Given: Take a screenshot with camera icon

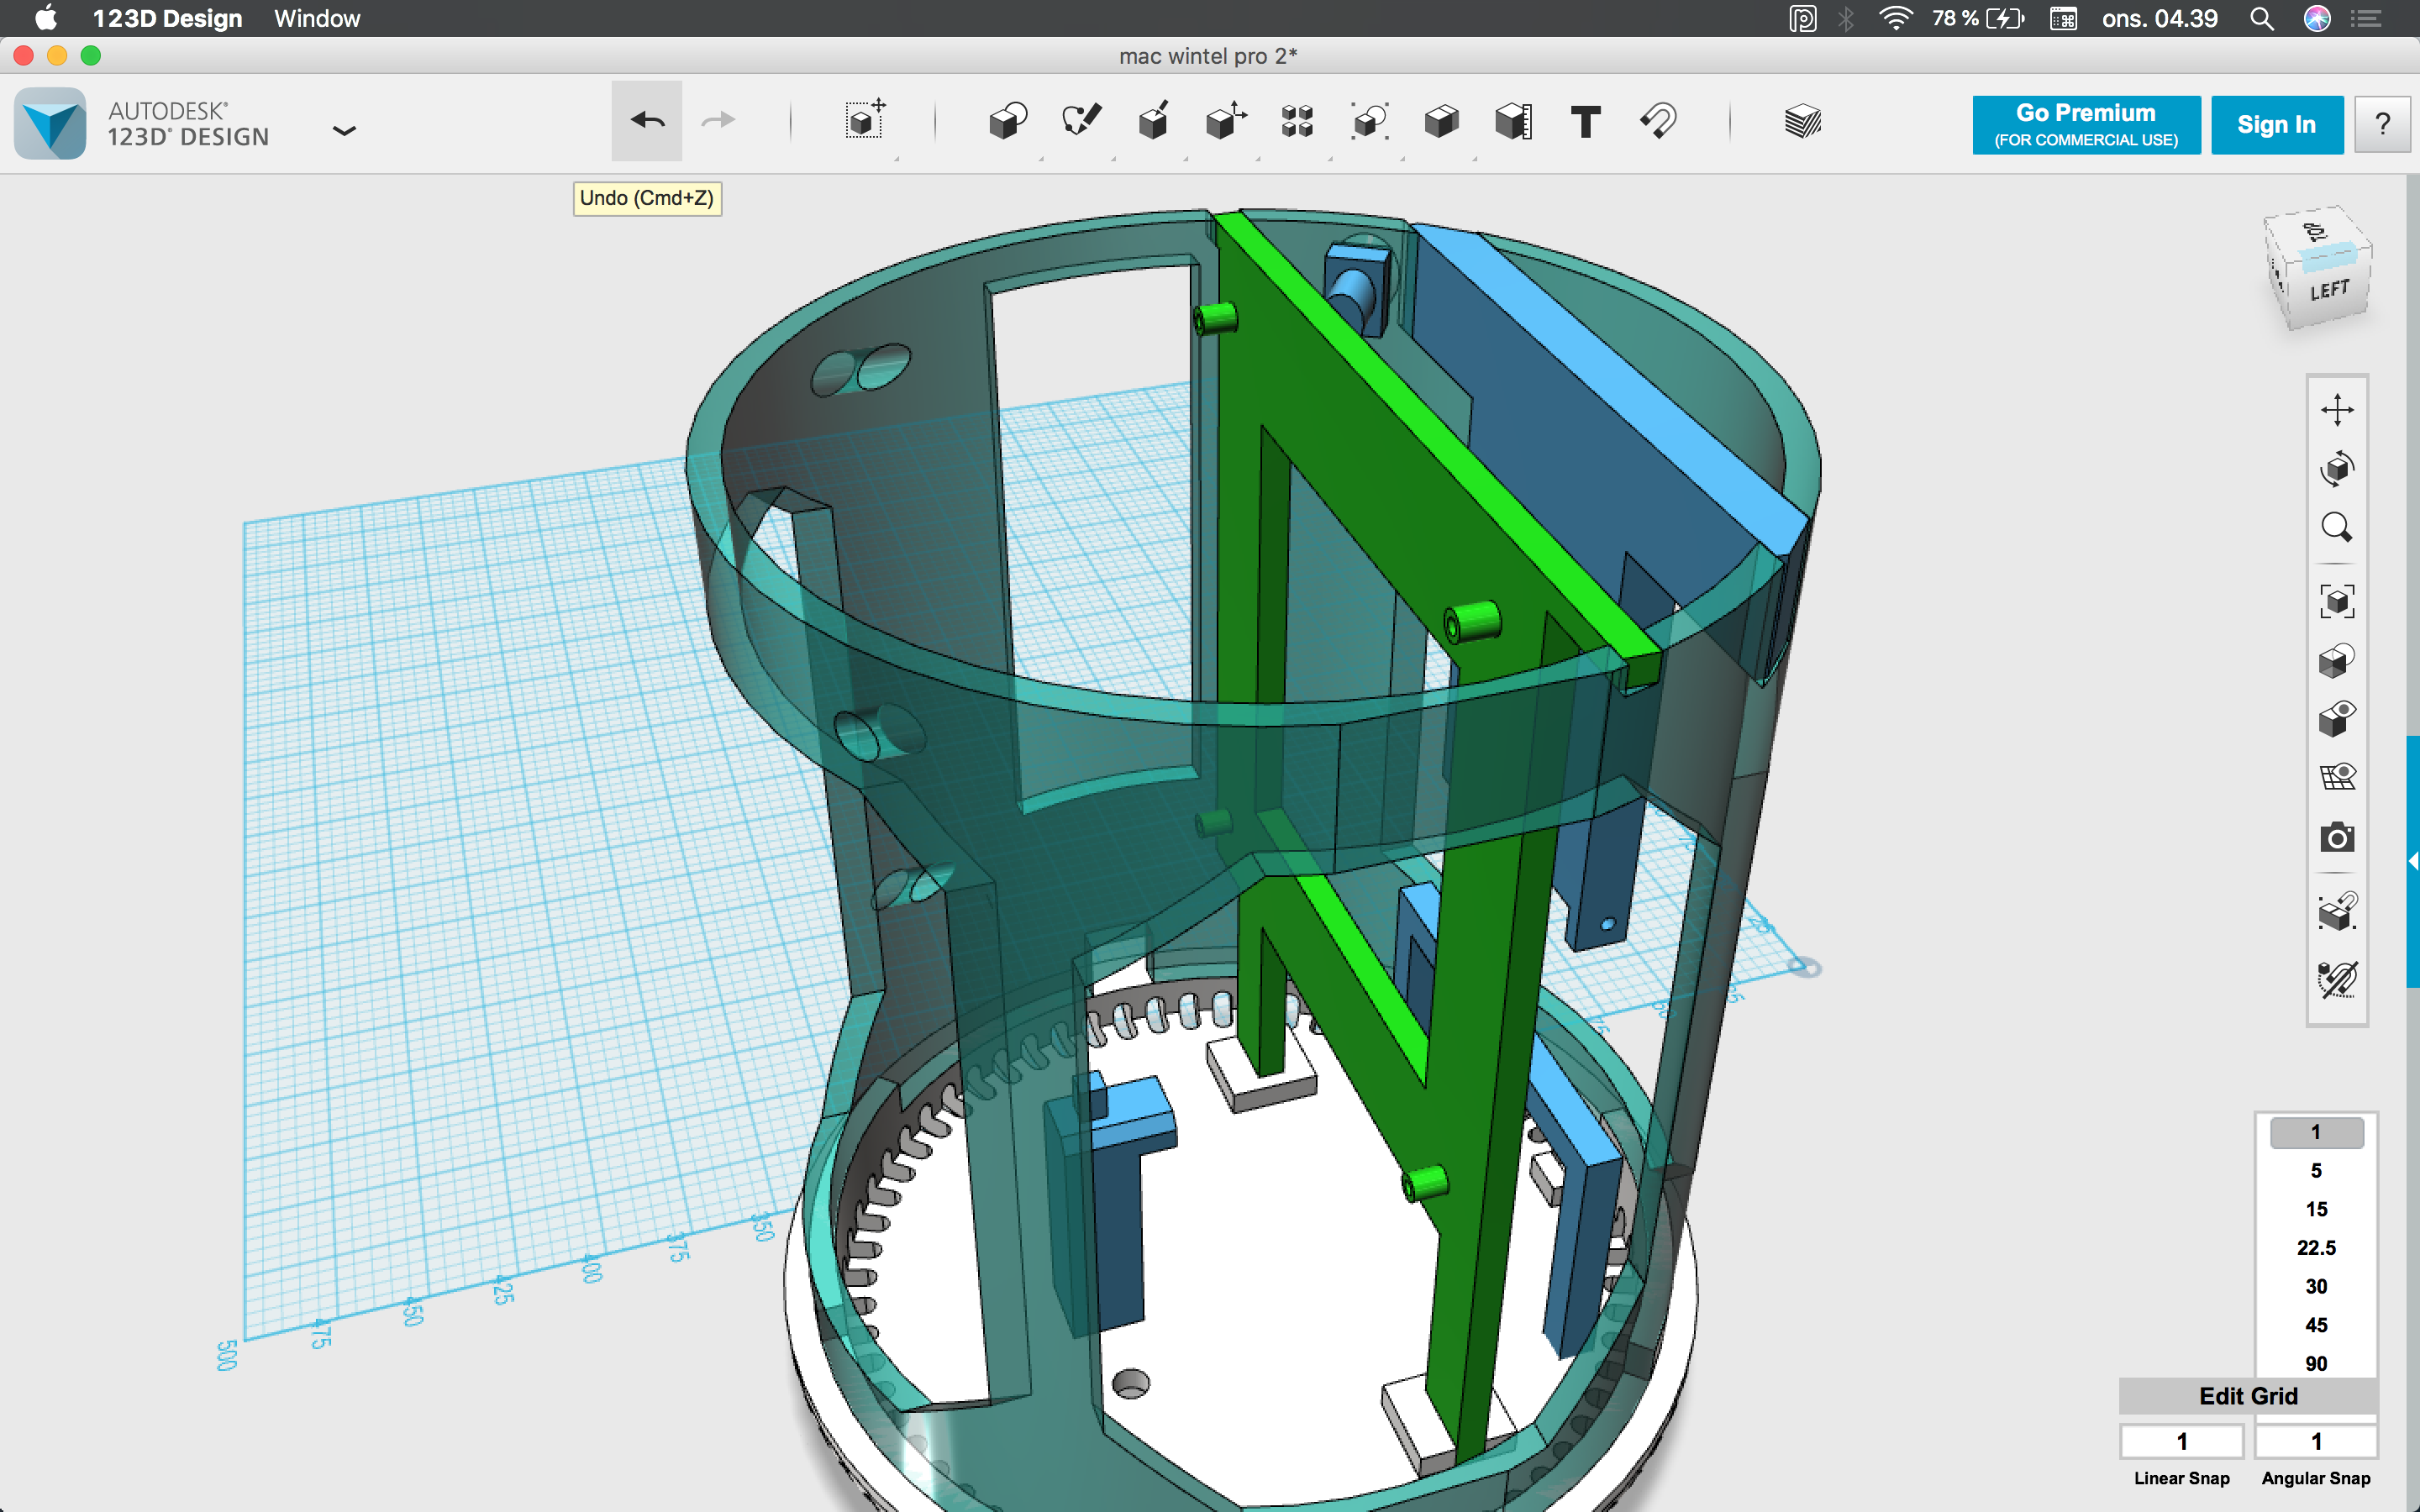Looking at the screenshot, I should point(2337,837).
